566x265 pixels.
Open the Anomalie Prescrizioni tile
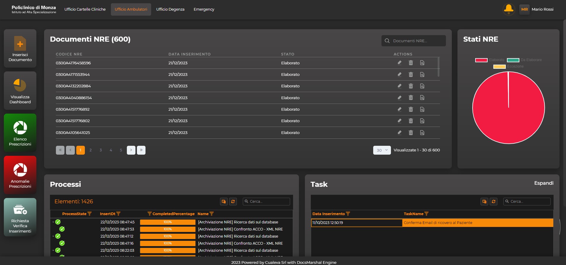coord(20,175)
